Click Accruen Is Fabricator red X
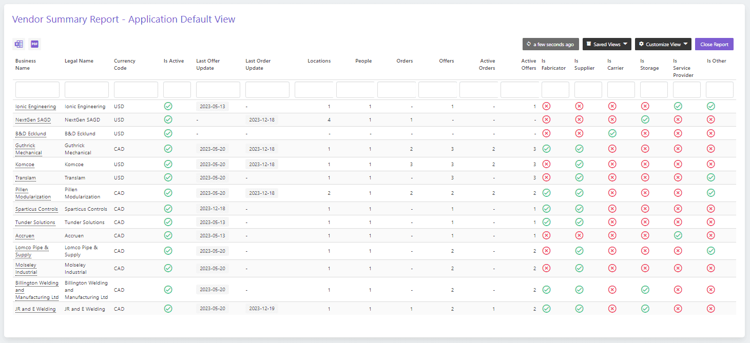This screenshot has width=750, height=343. [546, 235]
